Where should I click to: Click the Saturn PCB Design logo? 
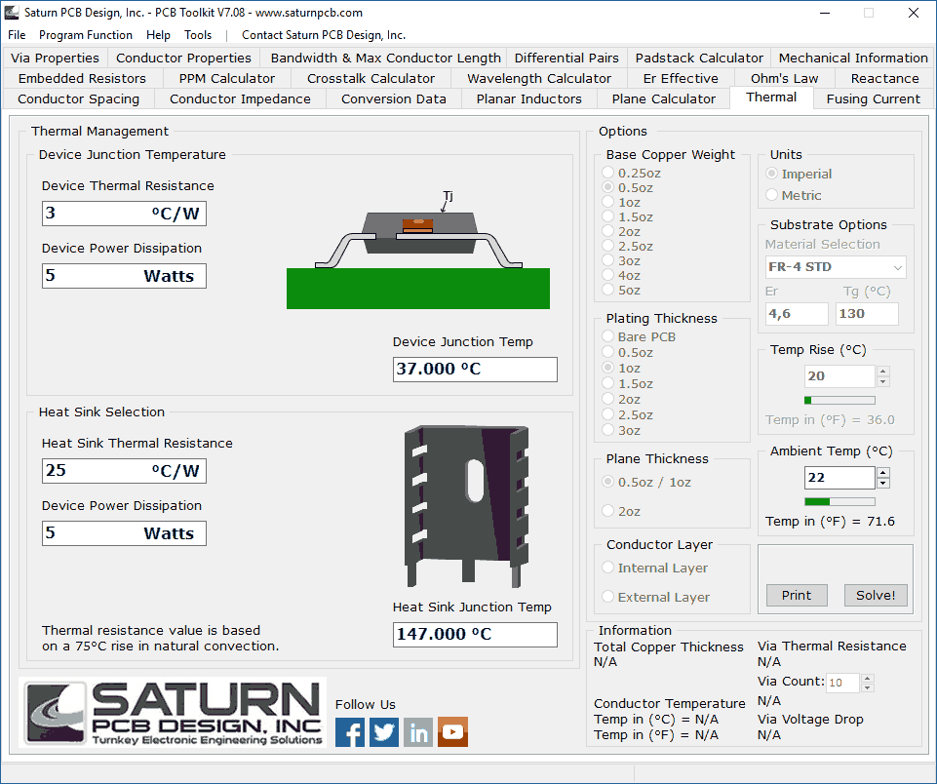click(174, 714)
